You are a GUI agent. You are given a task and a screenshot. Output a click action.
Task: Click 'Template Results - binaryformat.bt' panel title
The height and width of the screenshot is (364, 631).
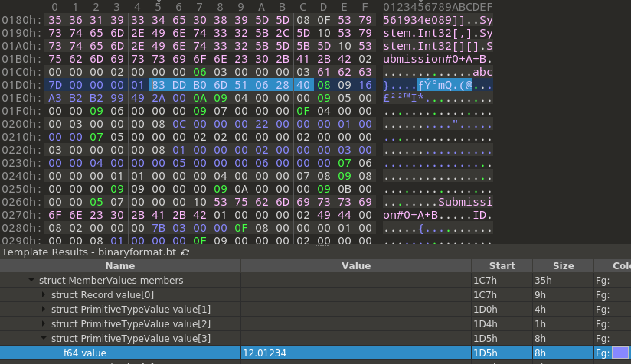point(89,252)
